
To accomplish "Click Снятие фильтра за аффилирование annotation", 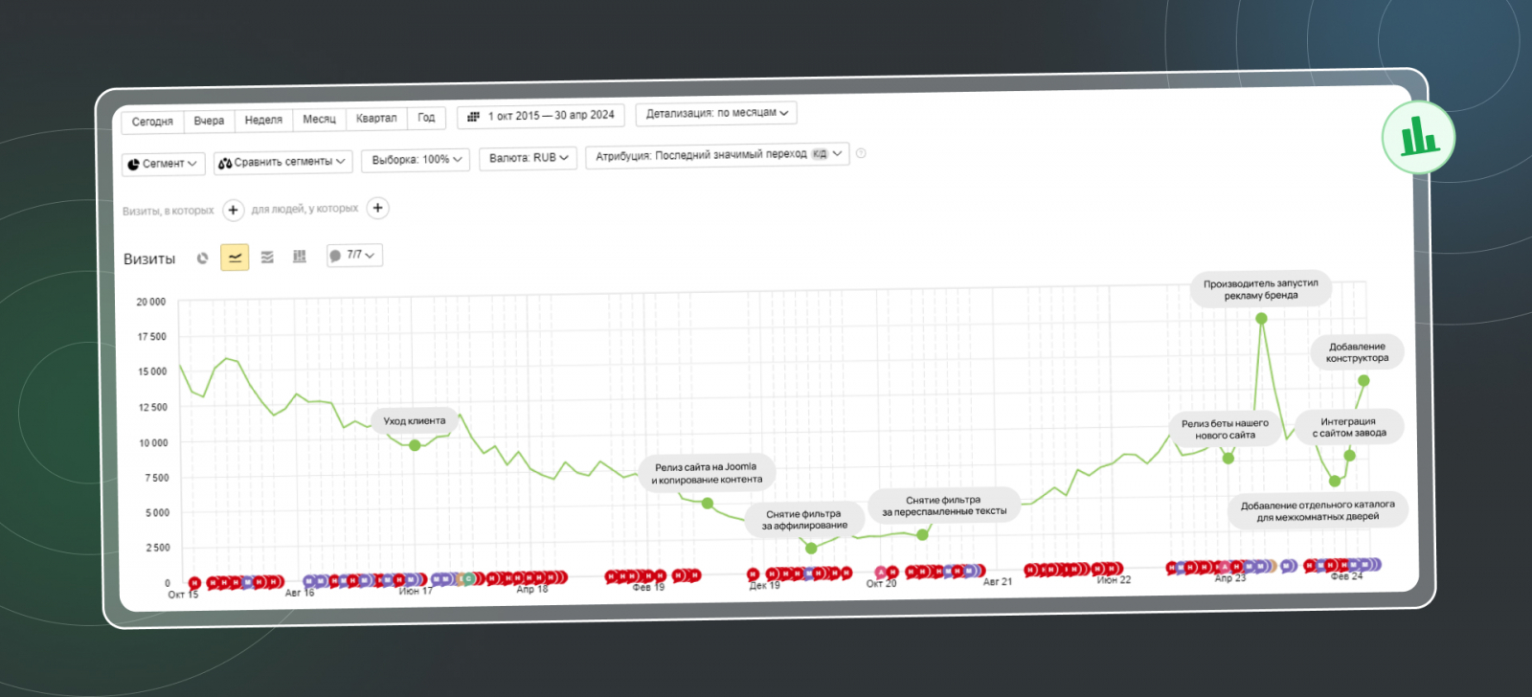I will (x=804, y=520).
